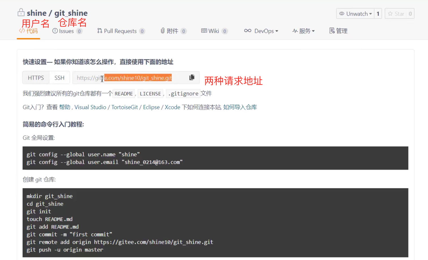Click the Pull Requests count badge
The height and width of the screenshot is (260, 428).
click(142, 31)
